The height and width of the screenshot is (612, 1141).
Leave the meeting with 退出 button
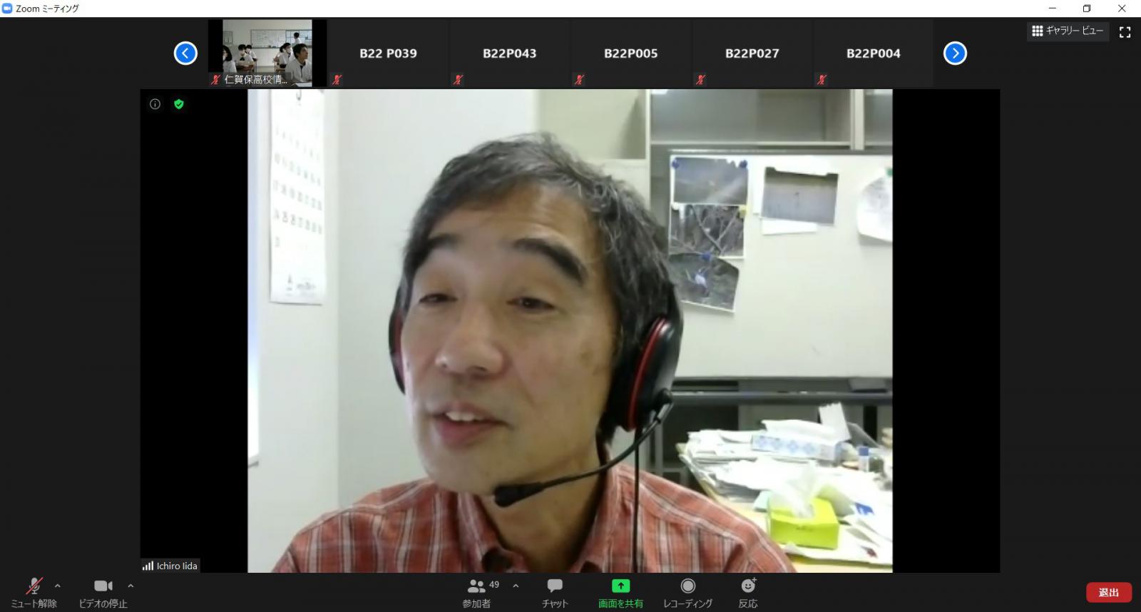[x=1108, y=592]
